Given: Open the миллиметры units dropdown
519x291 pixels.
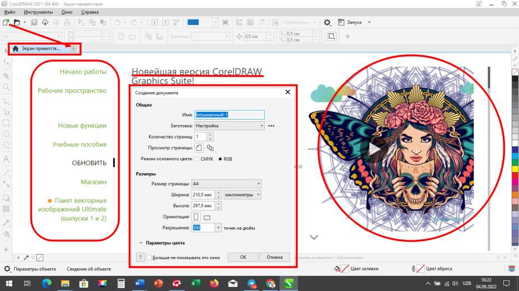Looking at the screenshot, I should (x=242, y=195).
